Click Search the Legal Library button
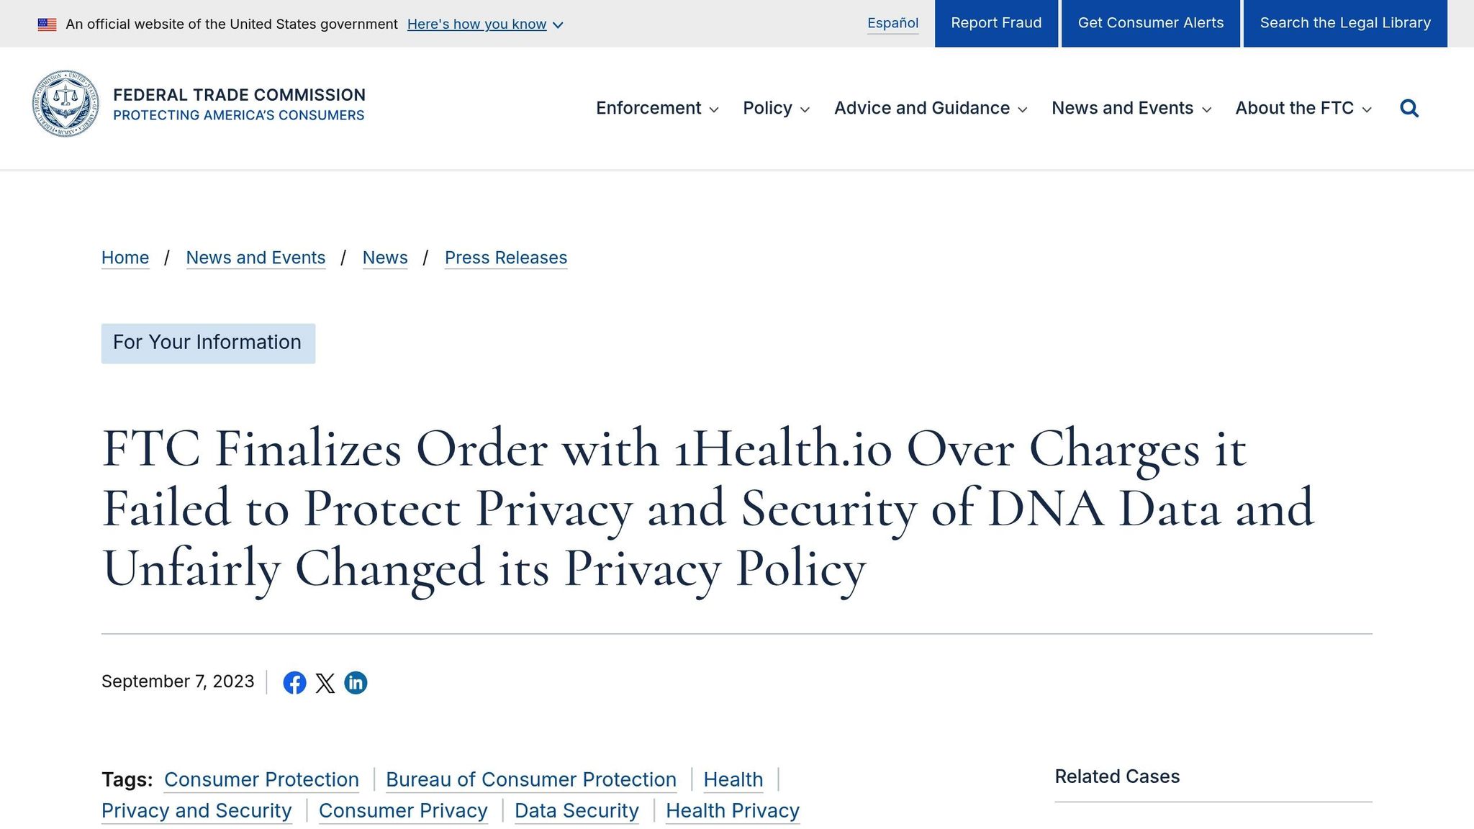 pos(1345,23)
